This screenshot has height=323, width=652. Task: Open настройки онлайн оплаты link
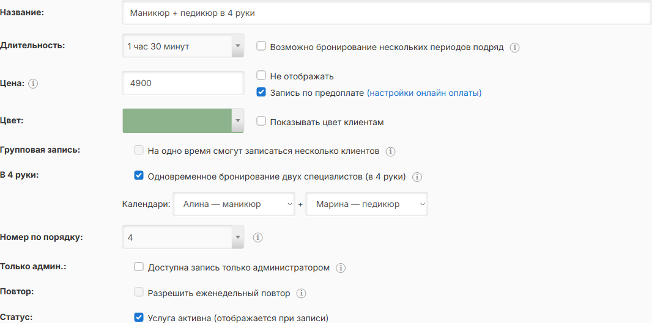click(x=424, y=93)
